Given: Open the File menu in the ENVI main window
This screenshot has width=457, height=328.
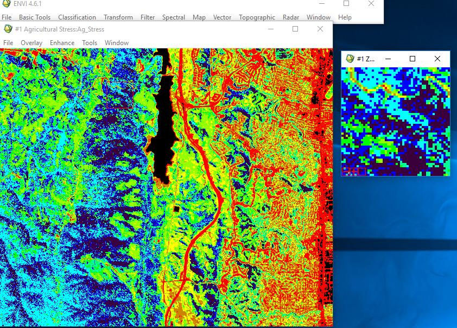Looking at the screenshot, I should pyautogui.click(x=7, y=17).
